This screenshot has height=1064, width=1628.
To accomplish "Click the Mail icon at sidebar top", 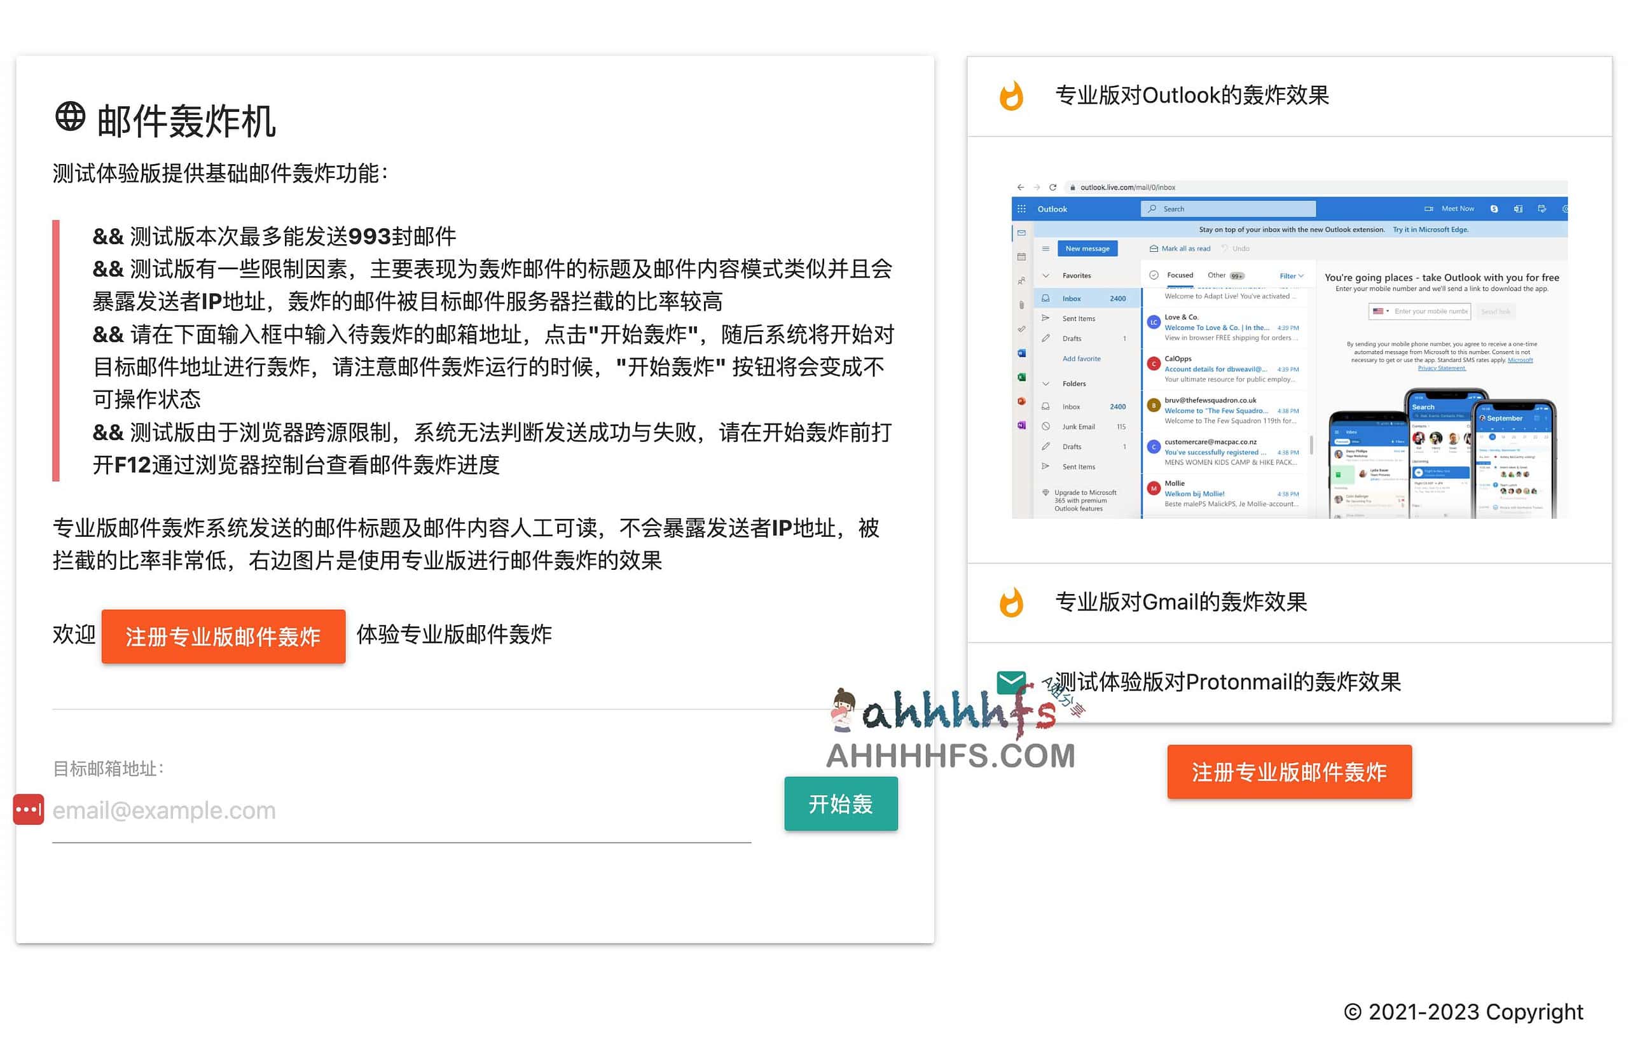I will tap(1023, 233).
